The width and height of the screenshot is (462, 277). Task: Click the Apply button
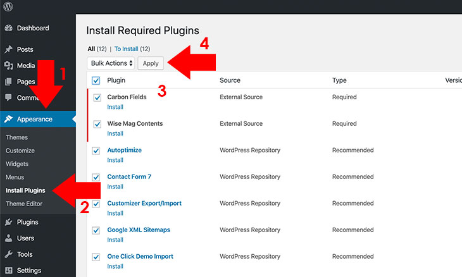(151, 63)
